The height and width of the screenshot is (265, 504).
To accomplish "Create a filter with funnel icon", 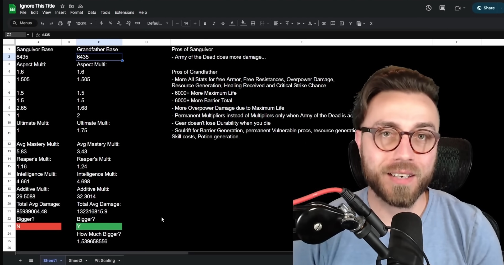I will (x=351, y=23).
